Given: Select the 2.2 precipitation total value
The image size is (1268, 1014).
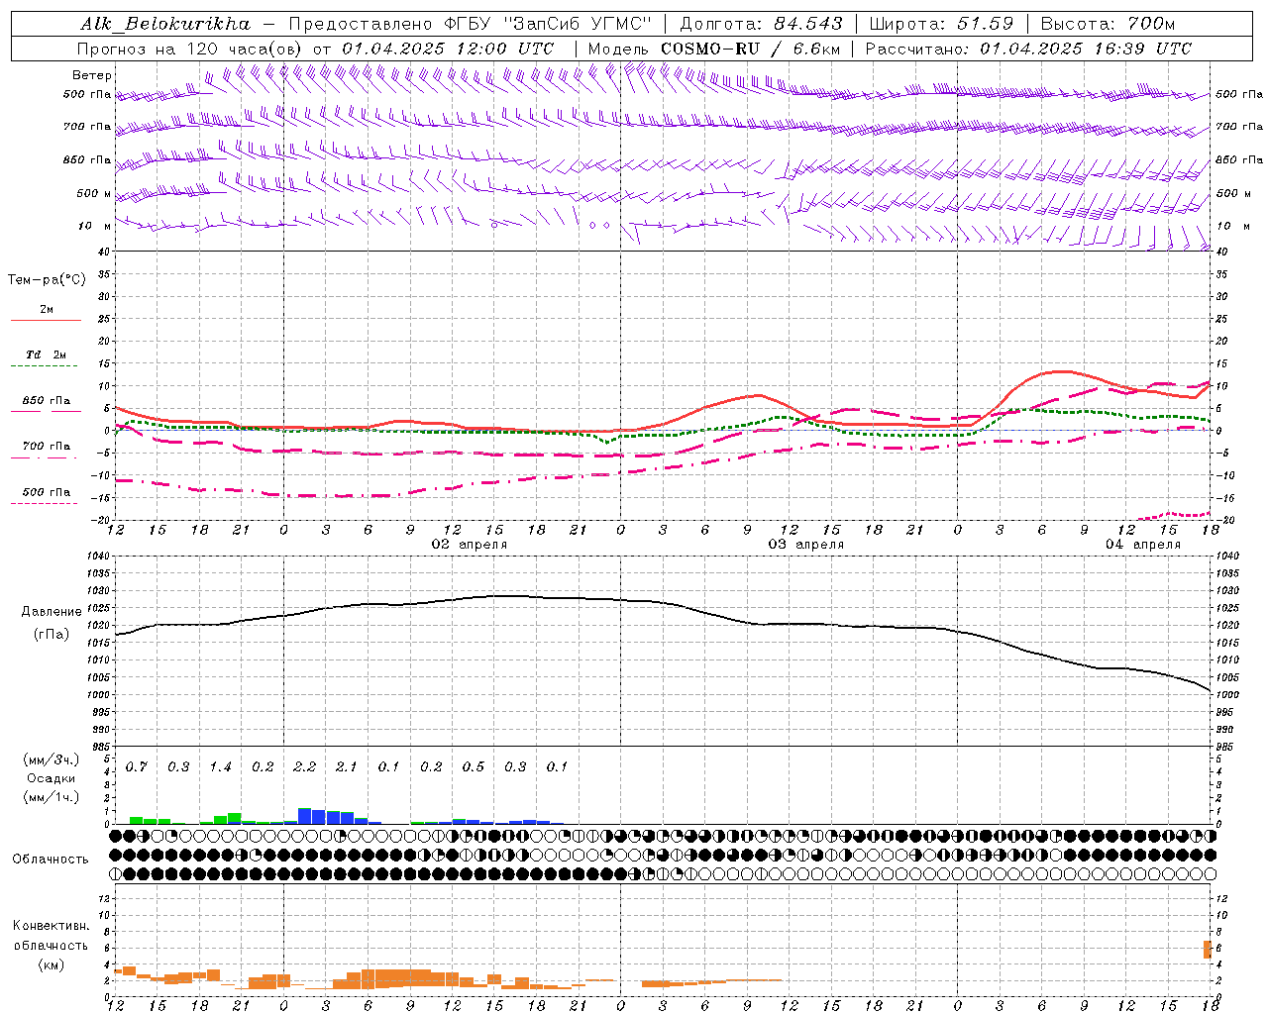Looking at the screenshot, I should click(x=304, y=767).
